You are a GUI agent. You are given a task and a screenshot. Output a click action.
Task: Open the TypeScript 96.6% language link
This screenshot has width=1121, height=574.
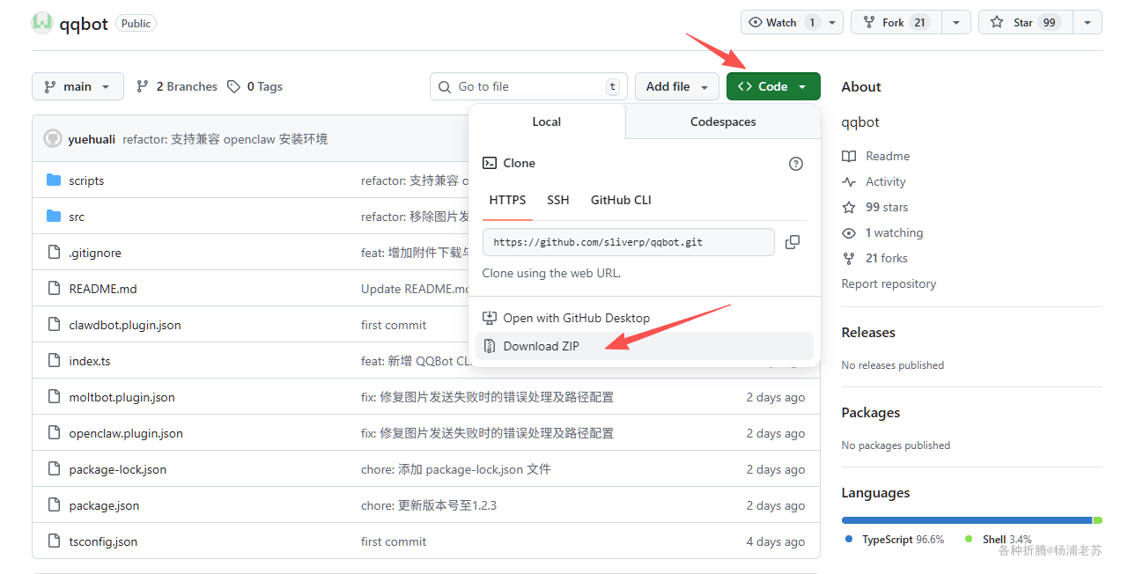tap(895, 539)
